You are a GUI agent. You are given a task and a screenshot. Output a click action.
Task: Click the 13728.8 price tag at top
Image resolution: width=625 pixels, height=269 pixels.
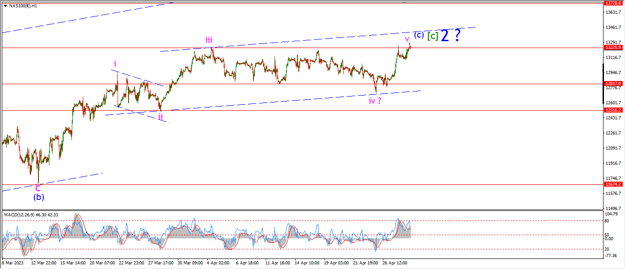[x=613, y=3]
